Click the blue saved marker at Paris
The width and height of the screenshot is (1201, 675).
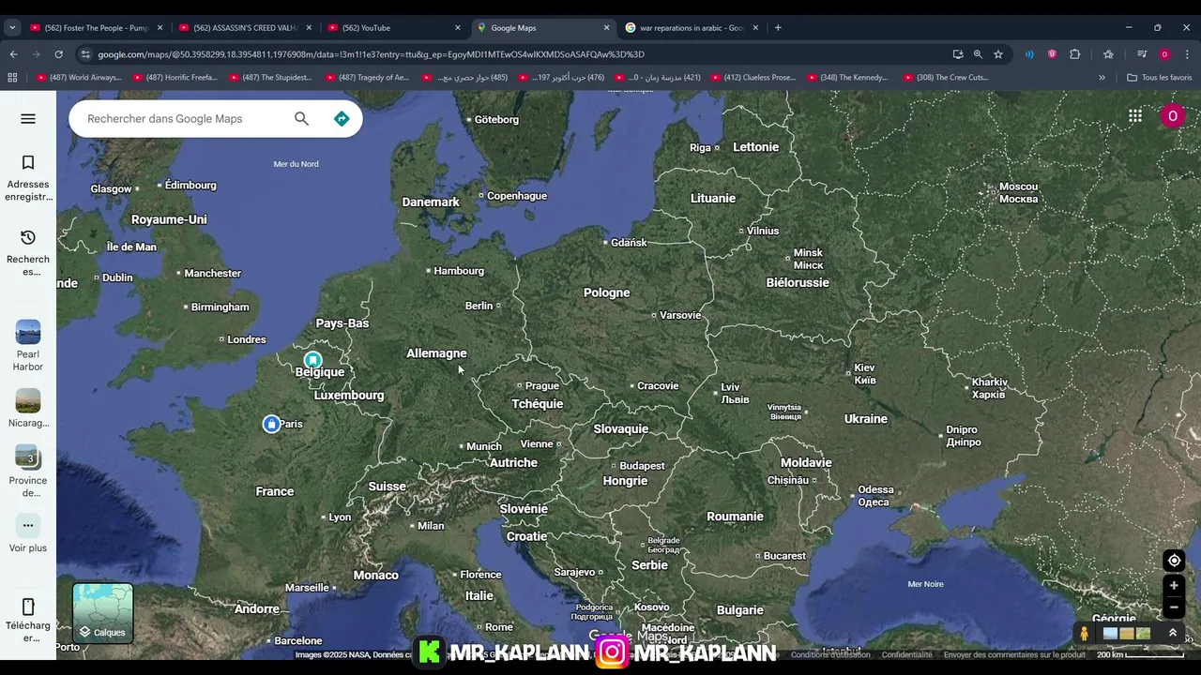(271, 424)
